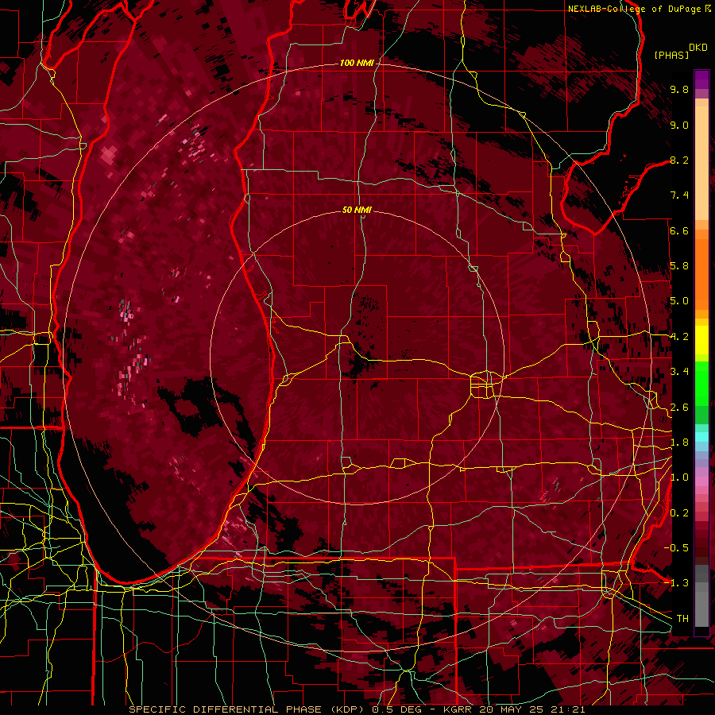Pick the light peach band of the color scale
715x715 pixels.
tap(701, 164)
